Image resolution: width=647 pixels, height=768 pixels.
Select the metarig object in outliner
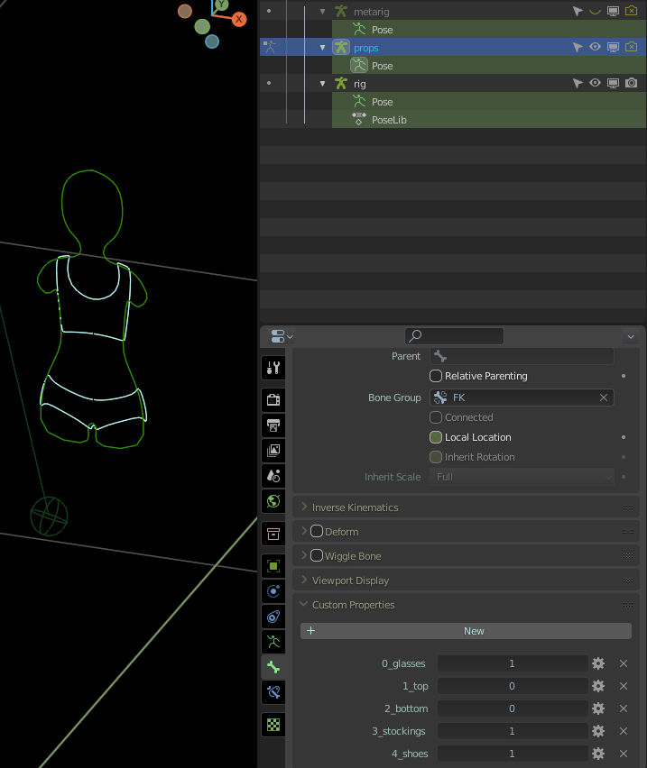(373, 11)
